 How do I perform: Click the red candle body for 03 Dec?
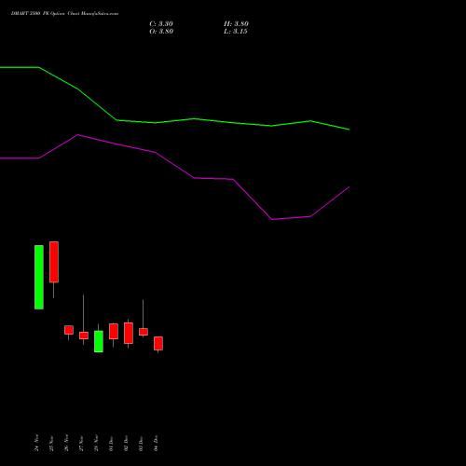144,332
